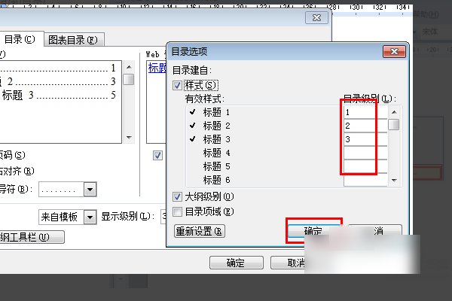Select 标题 3 in the styles list

point(216,139)
